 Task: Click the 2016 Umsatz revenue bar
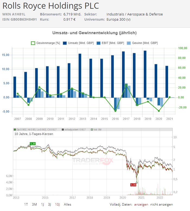tap(112, 76)
